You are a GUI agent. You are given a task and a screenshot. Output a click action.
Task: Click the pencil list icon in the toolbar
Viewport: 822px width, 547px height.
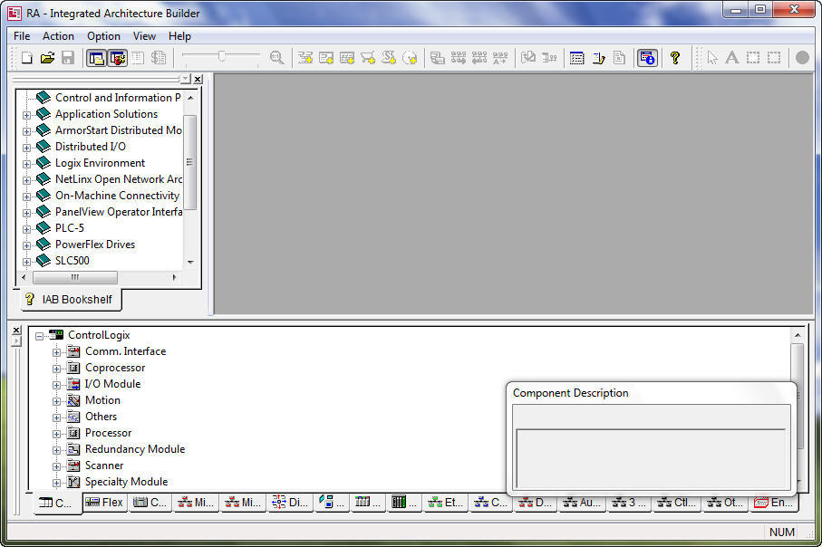pyautogui.click(x=599, y=58)
